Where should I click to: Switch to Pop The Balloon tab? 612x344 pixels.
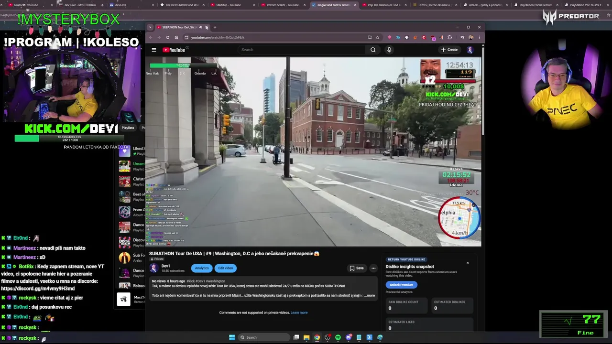click(x=384, y=5)
